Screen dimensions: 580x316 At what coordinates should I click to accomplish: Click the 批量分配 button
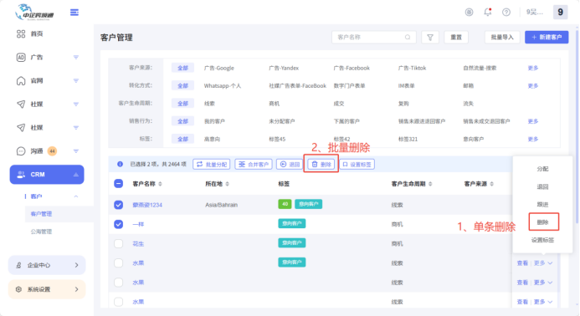(211, 165)
